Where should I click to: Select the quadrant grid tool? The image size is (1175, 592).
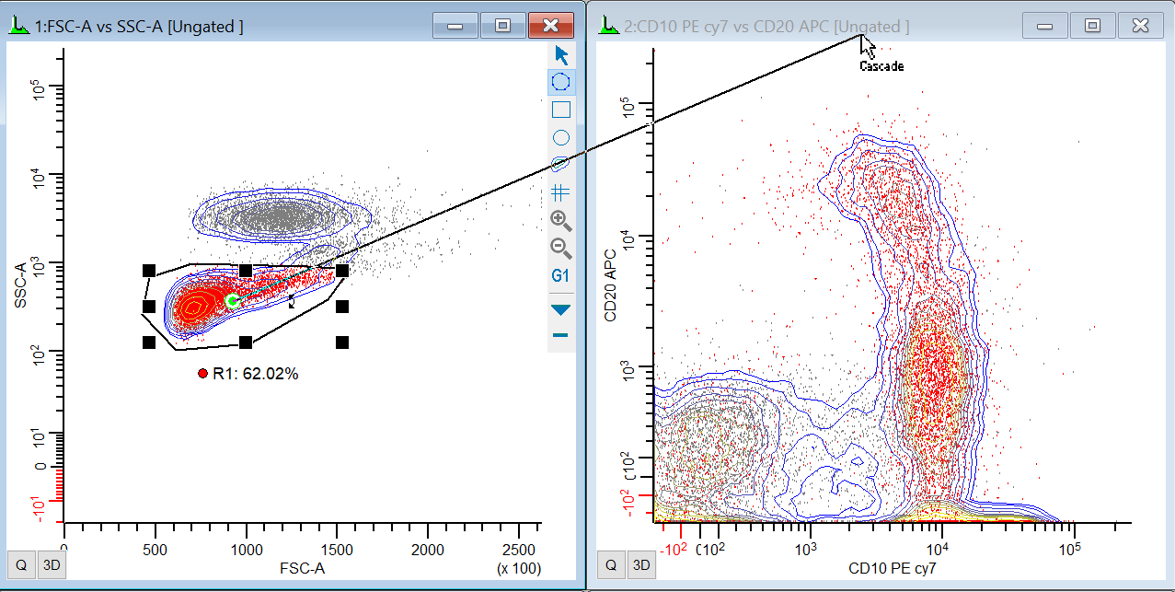click(x=561, y=192)
